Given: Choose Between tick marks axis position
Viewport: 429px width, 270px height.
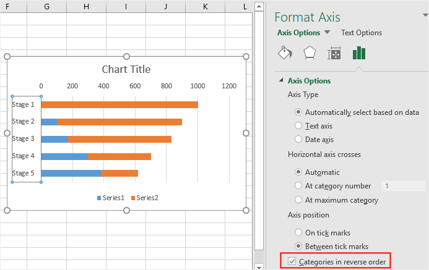Looking at the screenshot, I should point(298,247).
